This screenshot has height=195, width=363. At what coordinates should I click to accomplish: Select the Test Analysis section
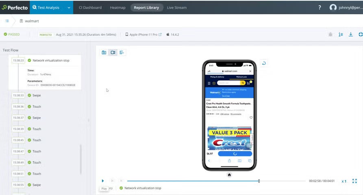tap(46, 7)
